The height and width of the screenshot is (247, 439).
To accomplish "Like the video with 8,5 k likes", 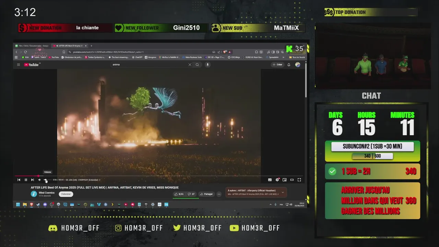I will [179, 194].
